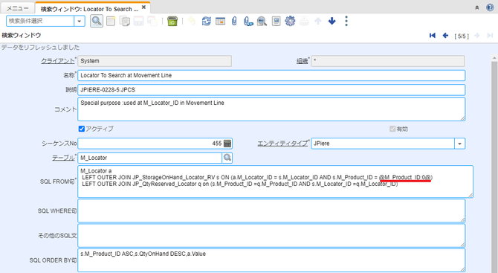
Task: Click the Copy record toolbar icon
Action: point(125,22)
